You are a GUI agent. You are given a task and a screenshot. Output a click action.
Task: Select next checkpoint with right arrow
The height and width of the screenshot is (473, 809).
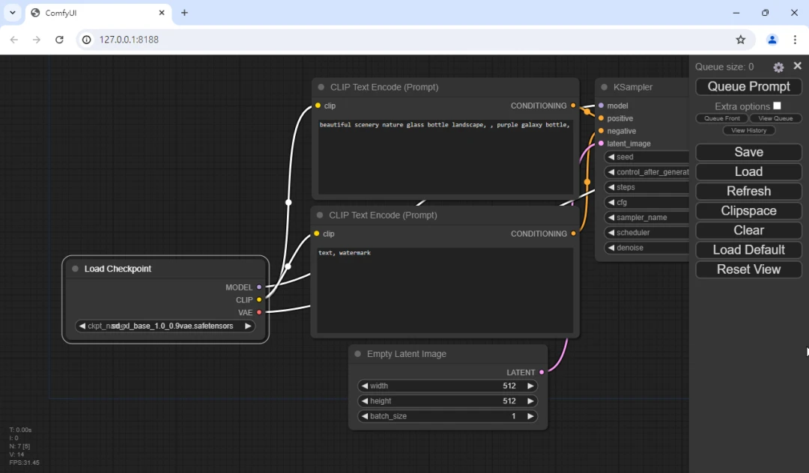[248, 326]
